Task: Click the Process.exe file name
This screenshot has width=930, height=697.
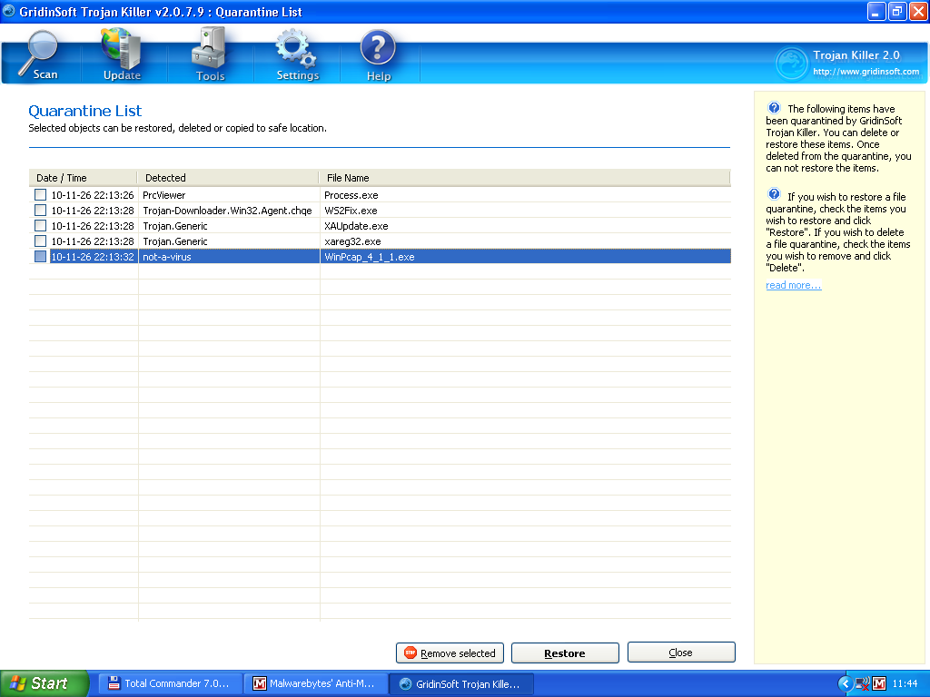Action: tap(351, 195)
